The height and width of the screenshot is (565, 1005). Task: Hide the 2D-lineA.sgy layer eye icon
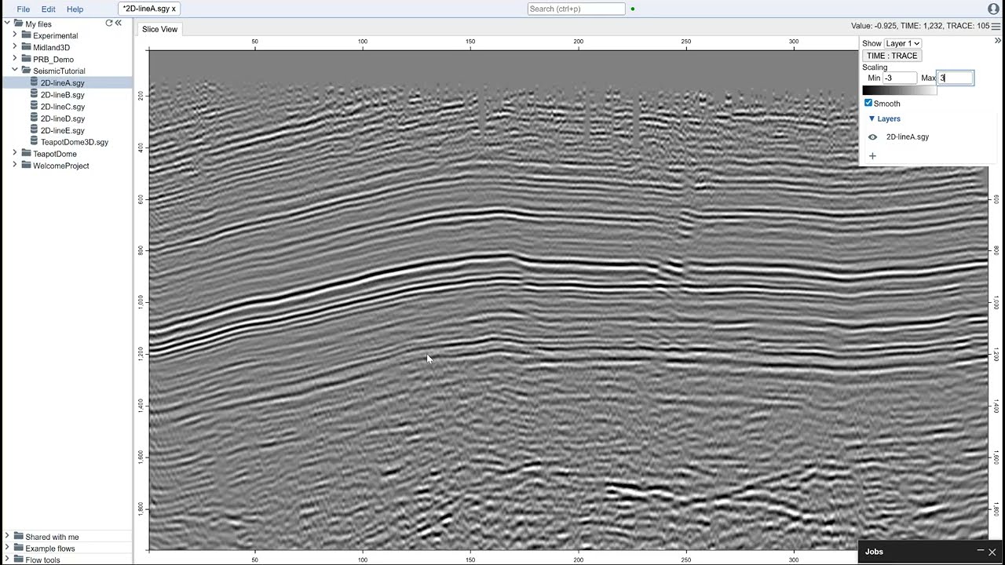tap(872, 137)
